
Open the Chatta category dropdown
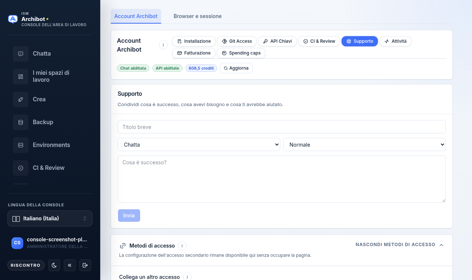199,144
